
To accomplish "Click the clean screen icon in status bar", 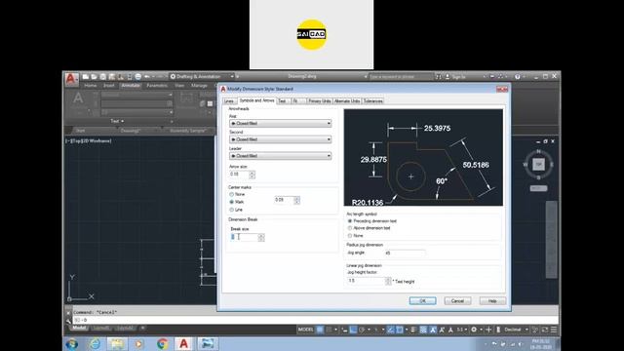I will 544,330.
